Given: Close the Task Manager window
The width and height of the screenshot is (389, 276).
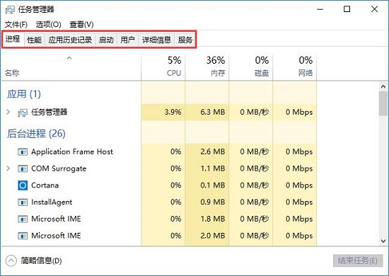Looking at the screenshot, I should point(374,9).
